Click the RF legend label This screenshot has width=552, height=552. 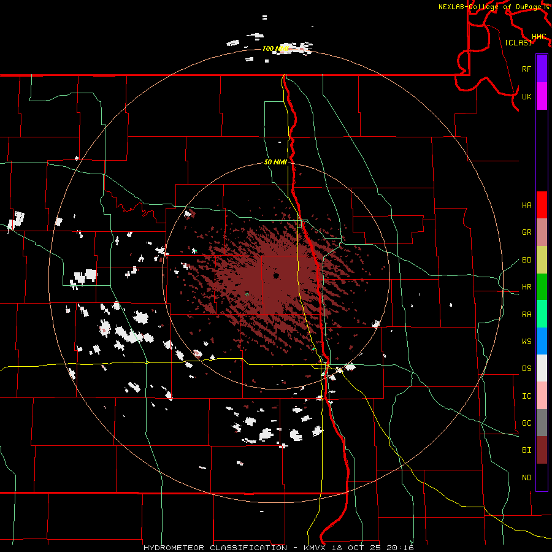pos(526,69)
